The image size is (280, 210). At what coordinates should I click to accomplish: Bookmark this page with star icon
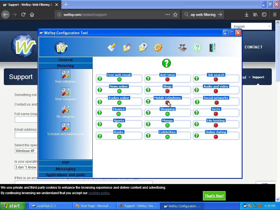pos(175,15)
